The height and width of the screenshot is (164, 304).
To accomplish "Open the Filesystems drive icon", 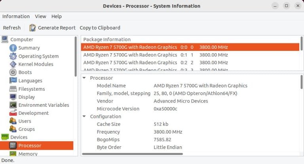I will tap(13, 89).
